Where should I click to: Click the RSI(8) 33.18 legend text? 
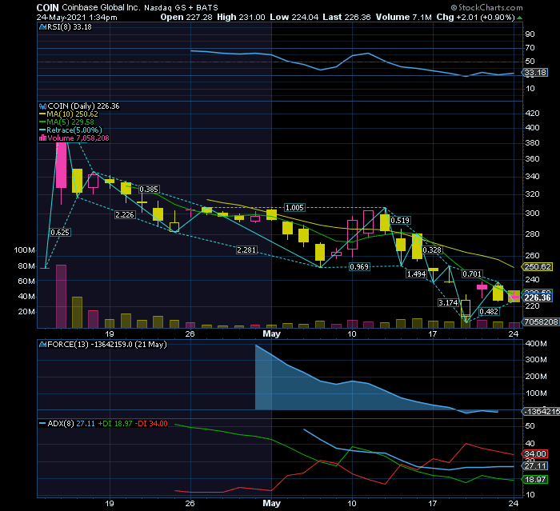(70, 27)
